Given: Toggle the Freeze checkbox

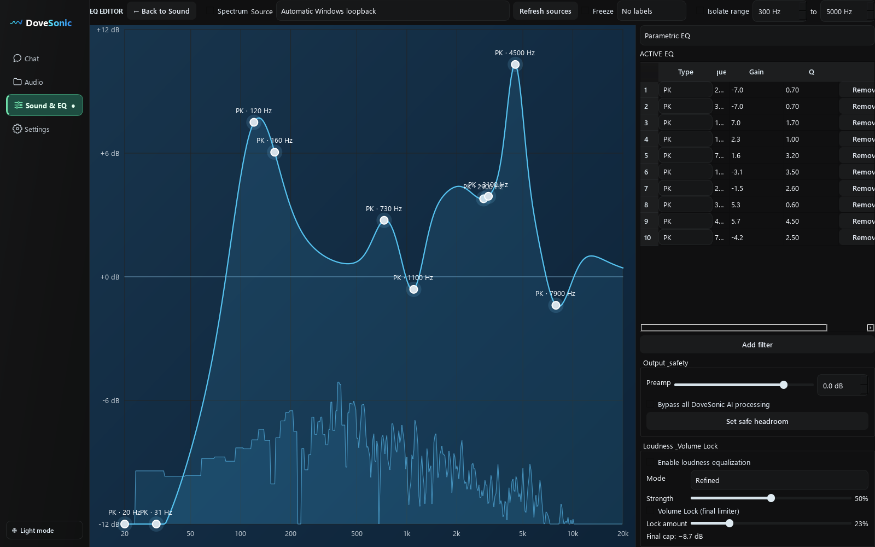Looking at the screenshot, I should (x=585, y=11).
